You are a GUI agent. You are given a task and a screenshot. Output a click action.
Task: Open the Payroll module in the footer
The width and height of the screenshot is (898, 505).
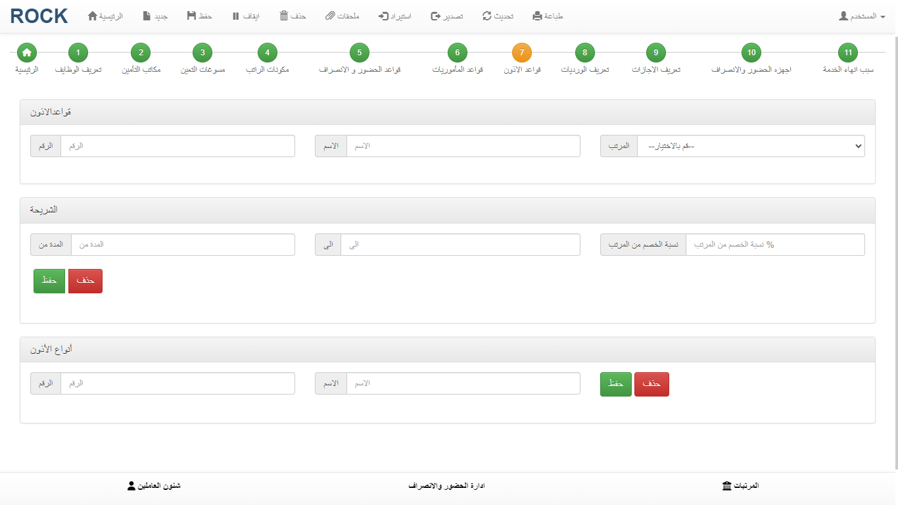click(x=740, y=486)
